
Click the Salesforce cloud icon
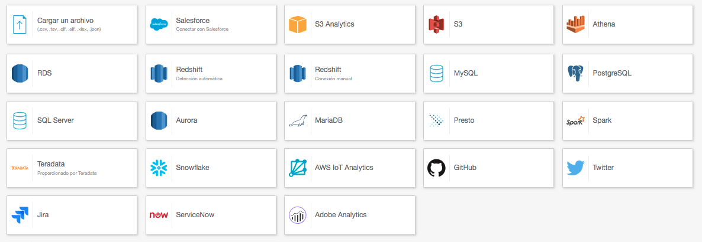159,24
